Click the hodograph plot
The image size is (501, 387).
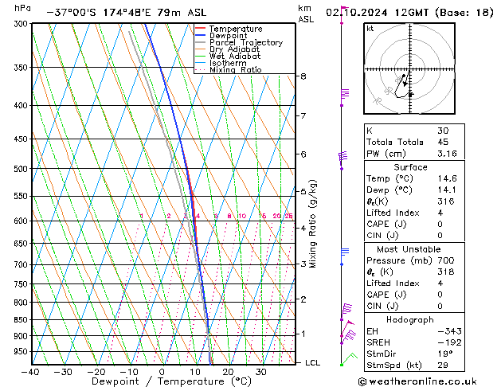[409, 68]
